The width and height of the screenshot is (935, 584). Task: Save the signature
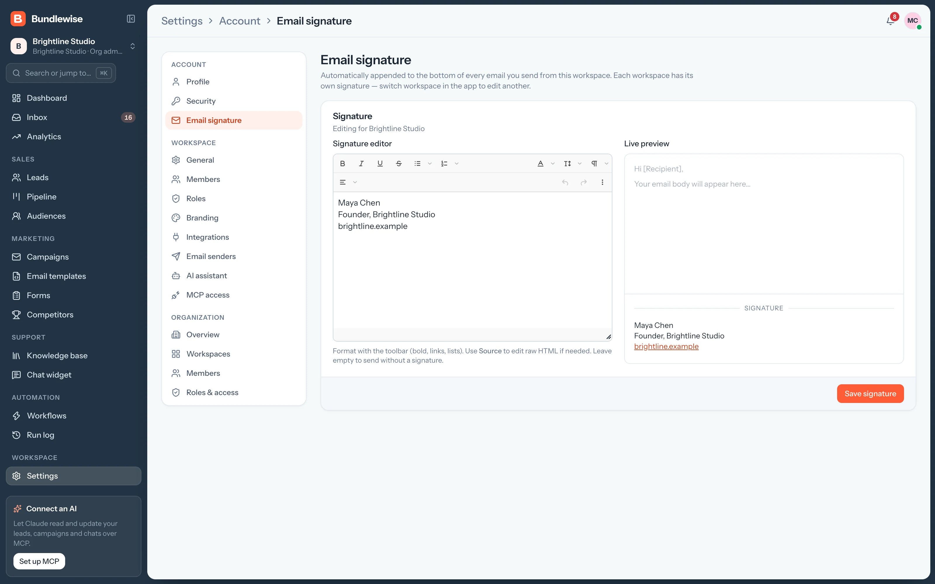870,394
